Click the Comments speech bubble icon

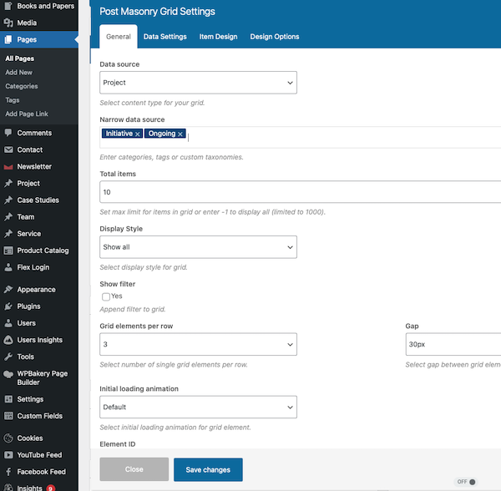tap(8, 133)
